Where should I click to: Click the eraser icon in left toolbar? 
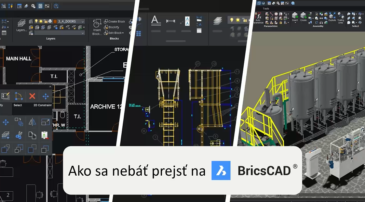coord(26,6)
